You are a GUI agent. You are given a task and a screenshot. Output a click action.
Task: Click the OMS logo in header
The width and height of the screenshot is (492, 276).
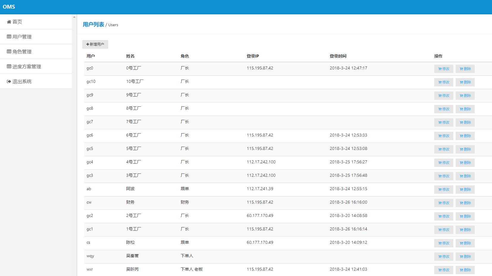pyautogui.click(x=9, y=7)
